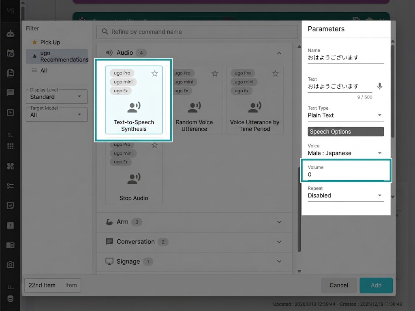Open the open-book manual icon in sidebar

(10, 245)
